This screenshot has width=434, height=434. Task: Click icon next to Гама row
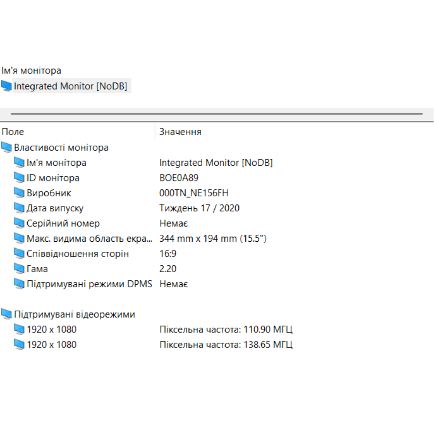click(19, 269)
